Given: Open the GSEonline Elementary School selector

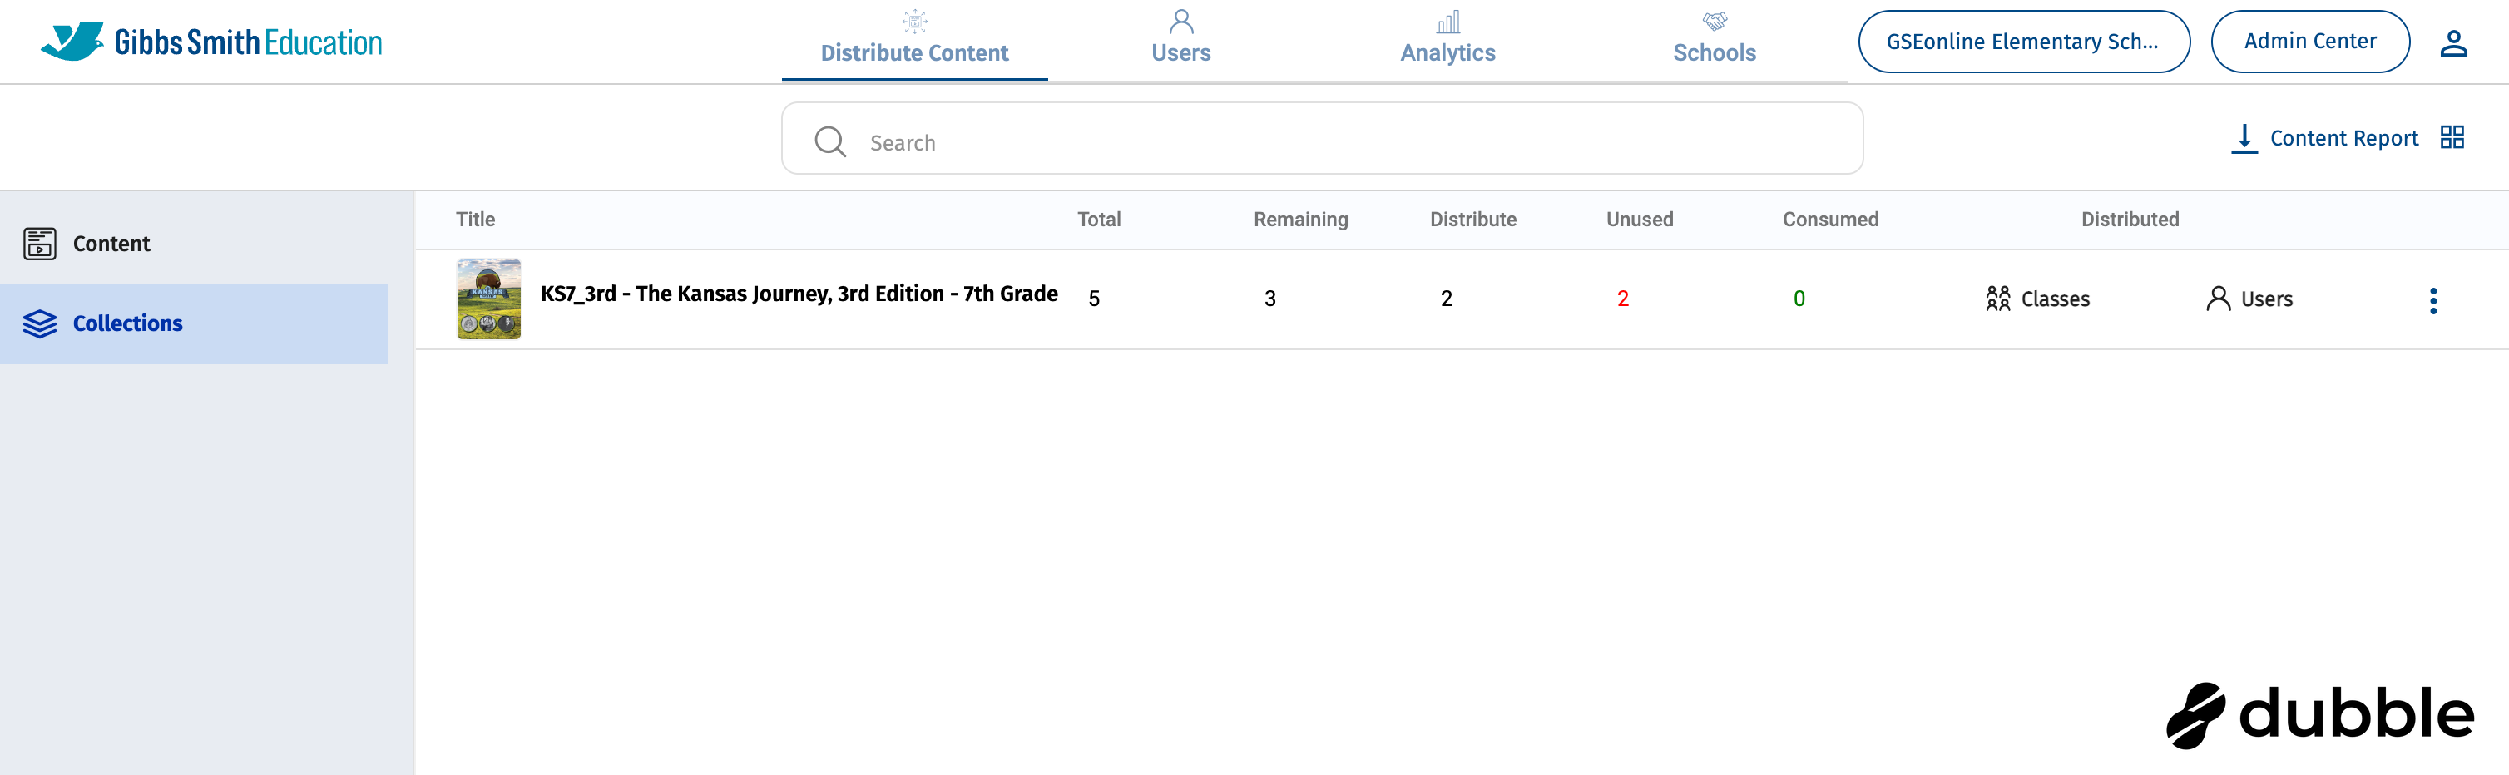Looking at the screenshot, I should pos(2023,42).
